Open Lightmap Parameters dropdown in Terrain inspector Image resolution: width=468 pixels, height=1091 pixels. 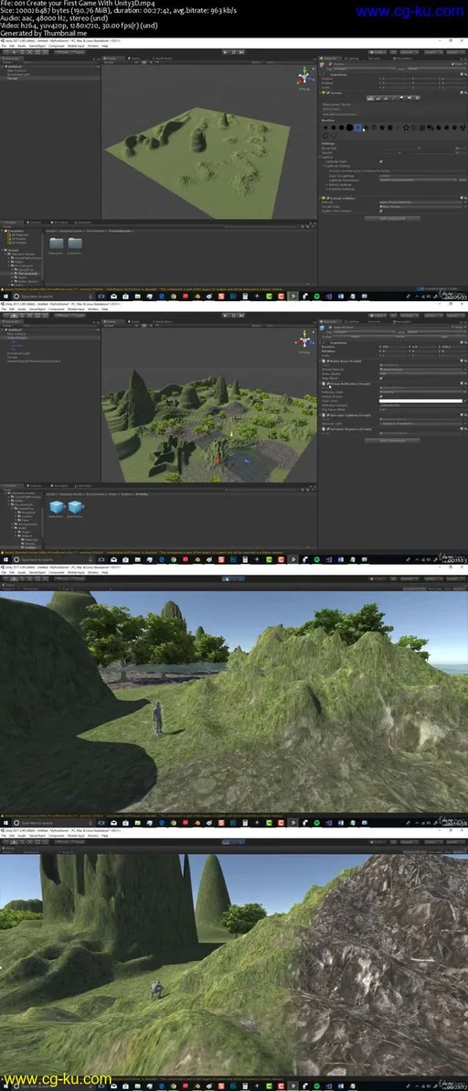418,180
